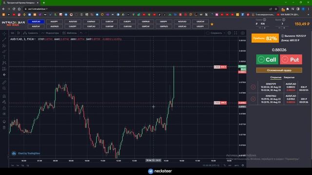Viewport: 312px width, 175px height.
Task: Change the chart interval from 3m
Action: pyautogui.click(x=13, y=33)
